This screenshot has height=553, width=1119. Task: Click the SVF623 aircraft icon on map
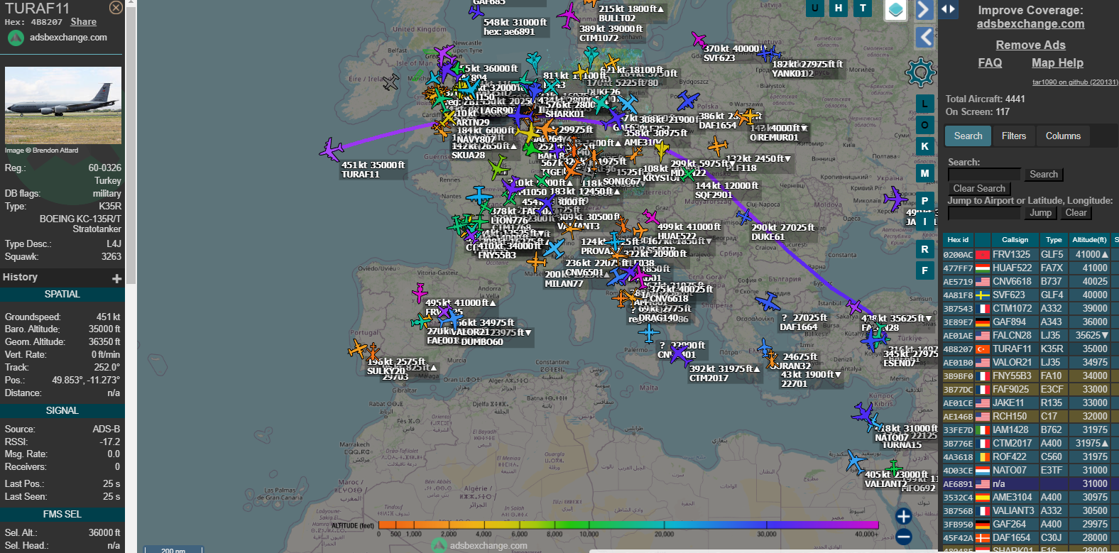click(699, 40)
